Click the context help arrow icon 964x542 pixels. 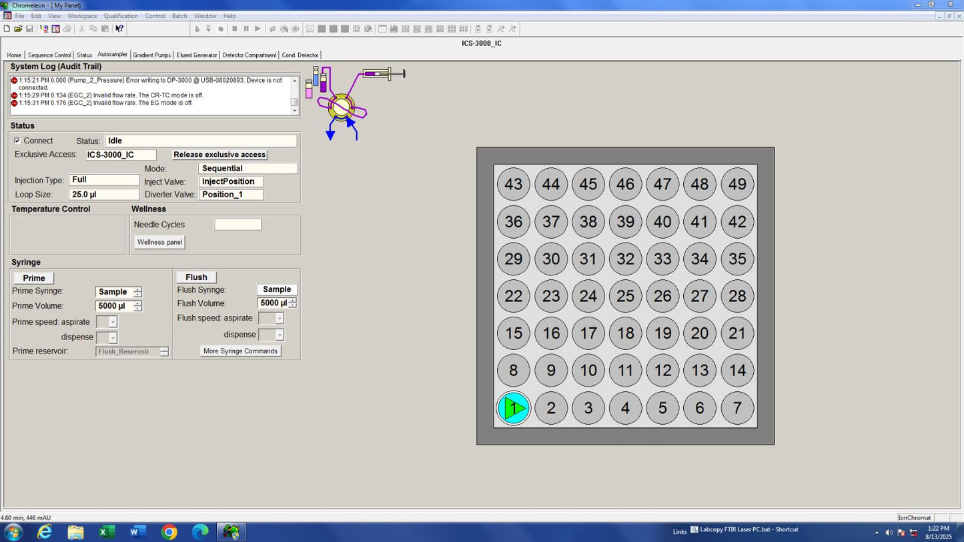point(119,29)
